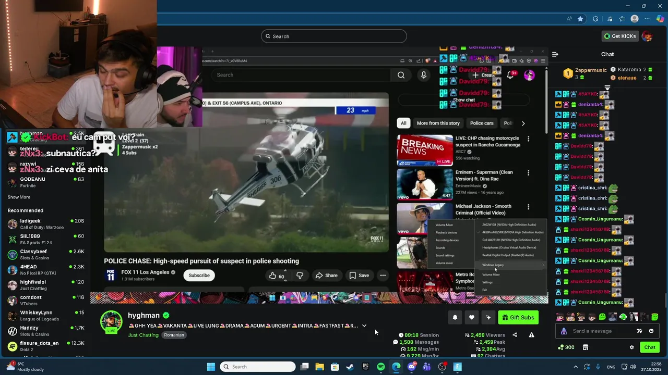Open highfivelol recommended channel

click(x=45, y=285)
